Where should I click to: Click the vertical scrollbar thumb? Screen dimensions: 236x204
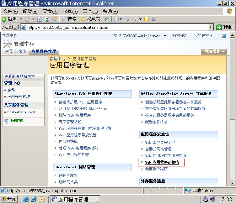click(232, 79)
